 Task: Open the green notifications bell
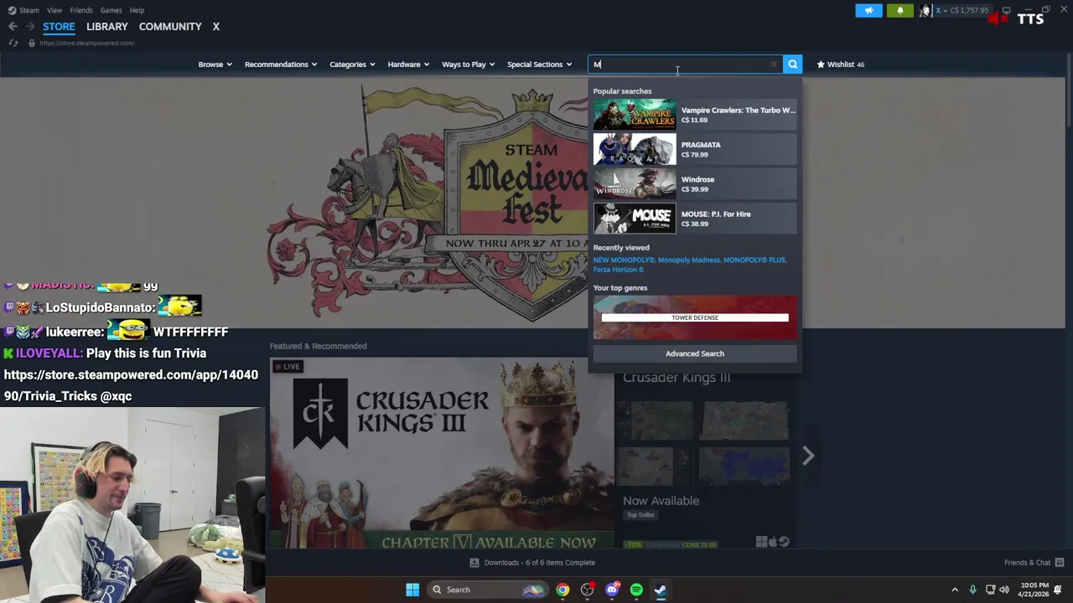coord(900,10)
